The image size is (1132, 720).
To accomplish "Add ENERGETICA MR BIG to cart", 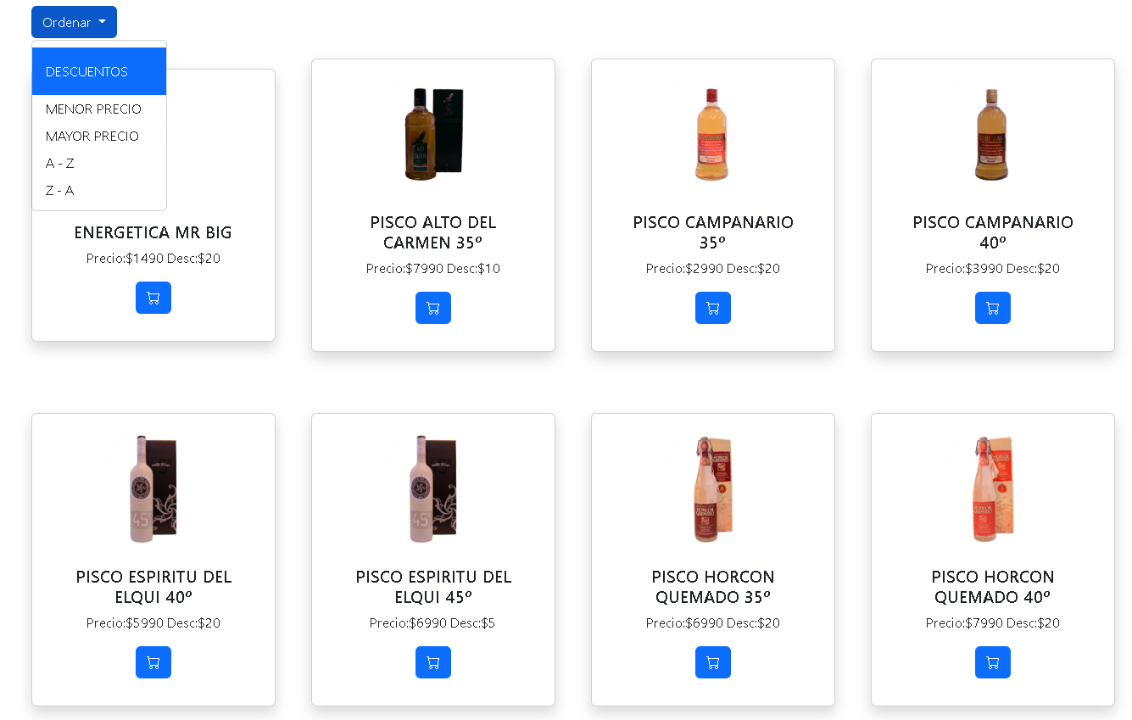I will pyautogui.click(x=153, y=297).
